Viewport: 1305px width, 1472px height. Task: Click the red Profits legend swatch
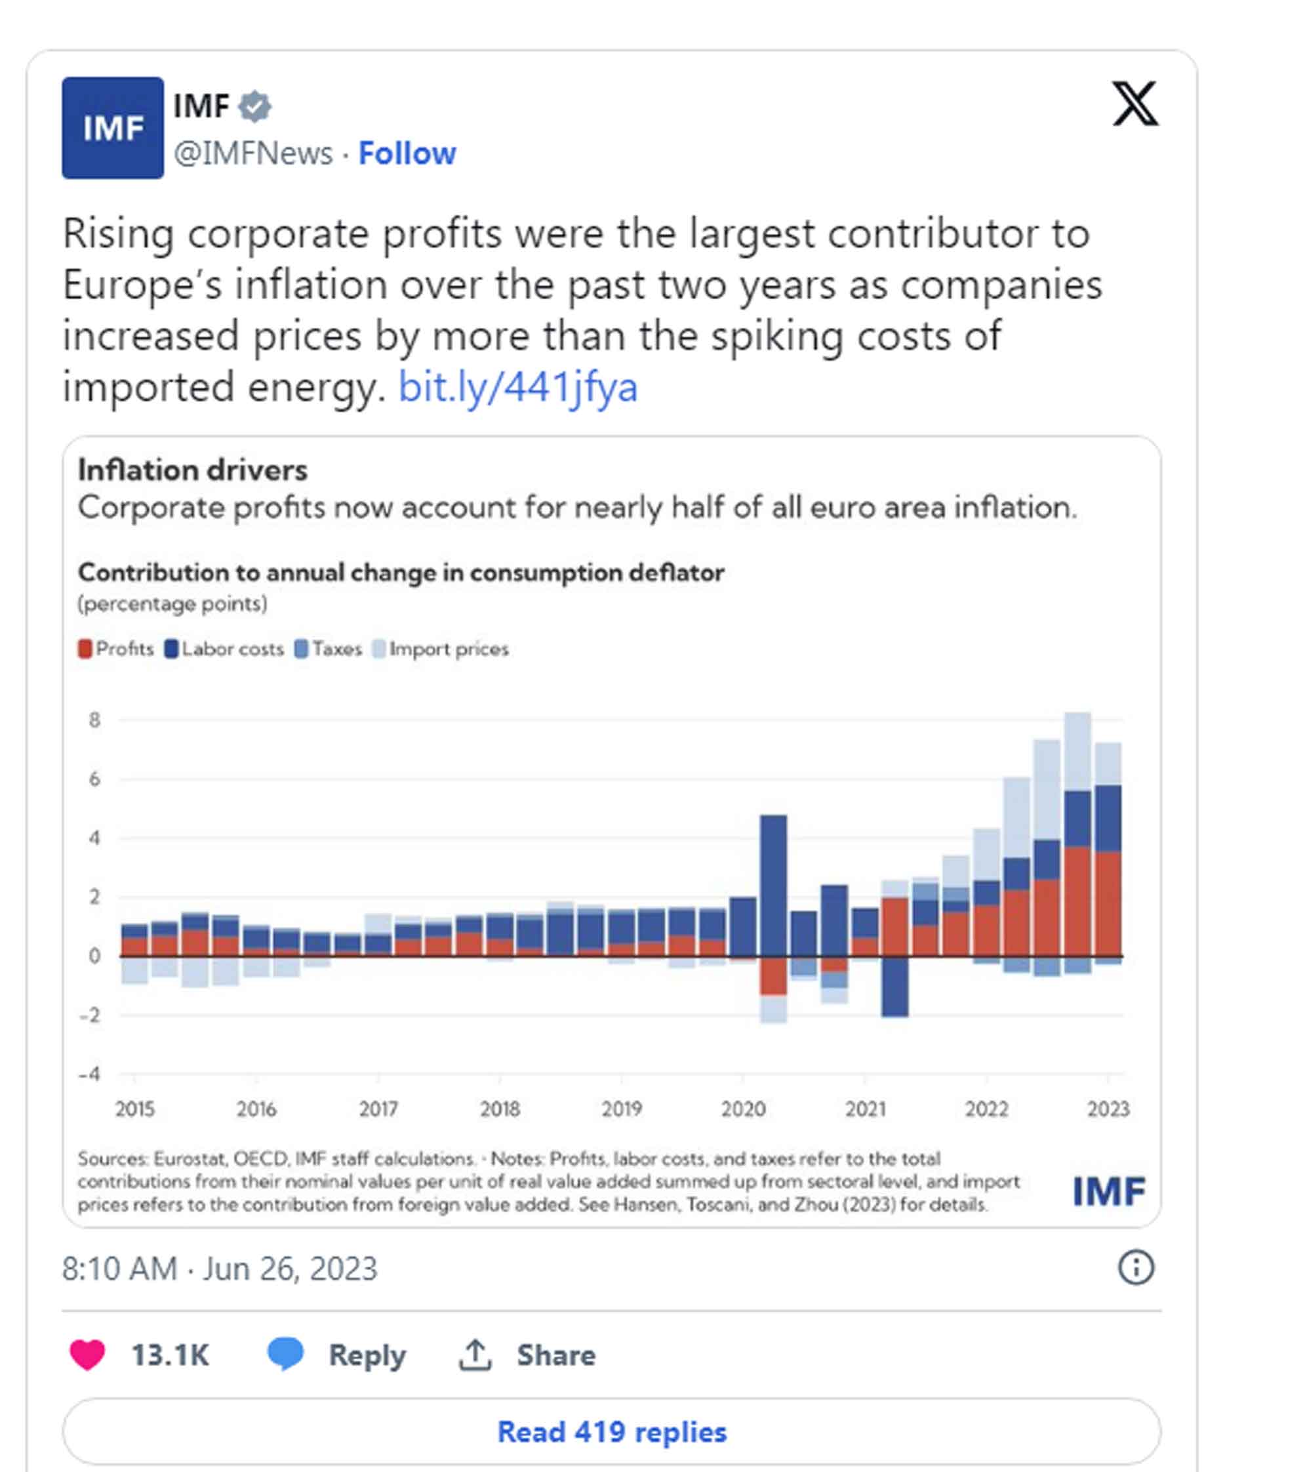(x=85, y=649)
